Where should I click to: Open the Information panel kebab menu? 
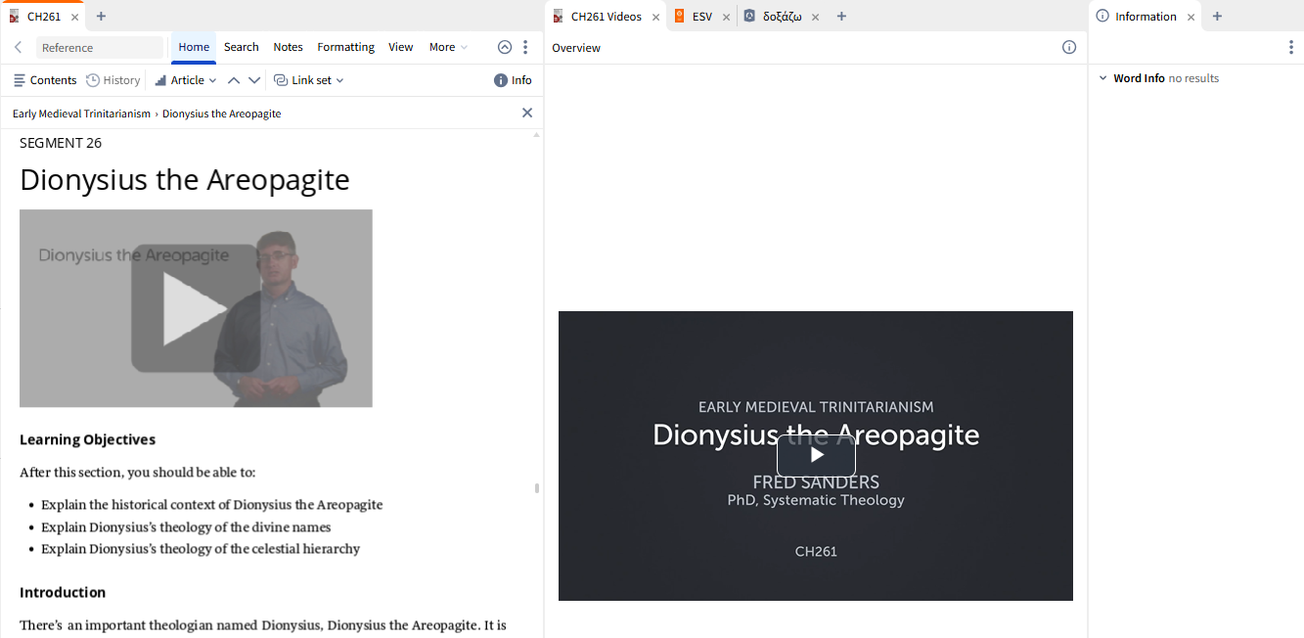pyautogui.click(x=1290, y=47)
